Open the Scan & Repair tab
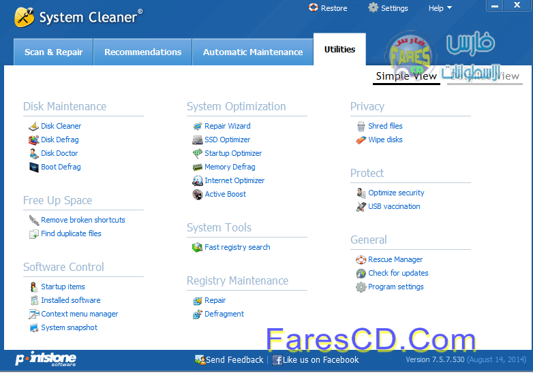The width and height of the screenshot is (533, 373). coord(53,52)
